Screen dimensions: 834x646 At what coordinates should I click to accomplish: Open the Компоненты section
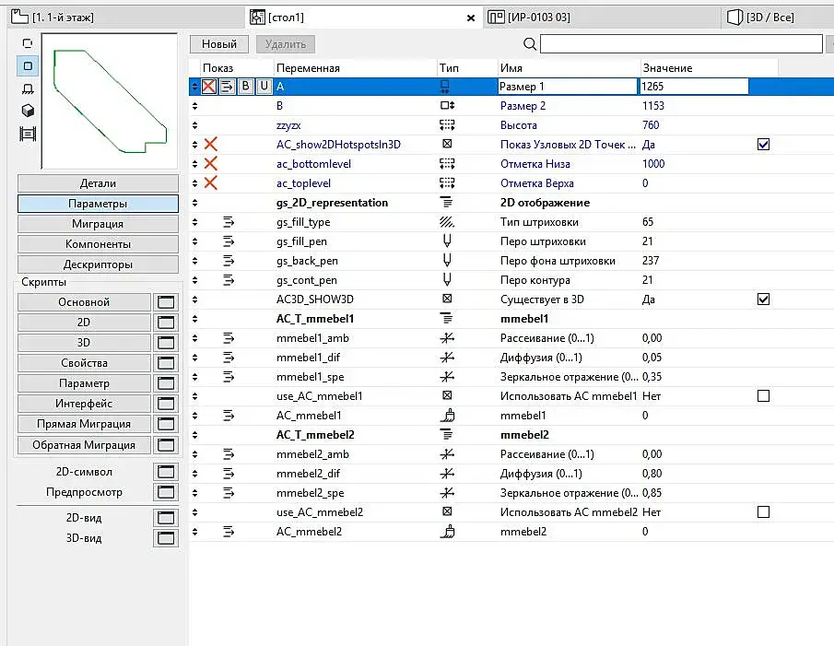(98, 244)
